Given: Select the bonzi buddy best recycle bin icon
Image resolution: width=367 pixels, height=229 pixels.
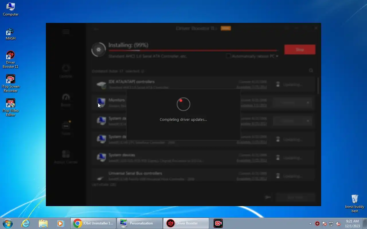Looking at the screenshot, I should point(355,204).
